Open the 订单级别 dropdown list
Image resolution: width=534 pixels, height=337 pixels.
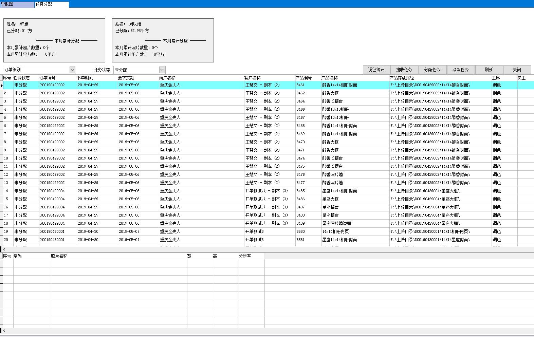tap(72, 70)
